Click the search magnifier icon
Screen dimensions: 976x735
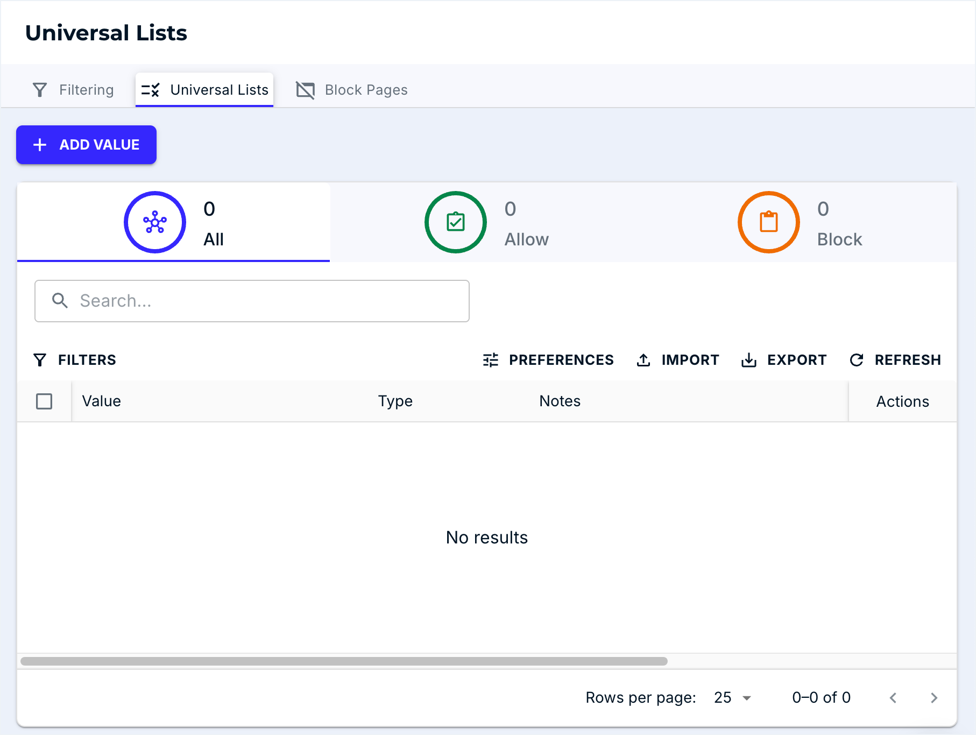(x=60, y=301)
